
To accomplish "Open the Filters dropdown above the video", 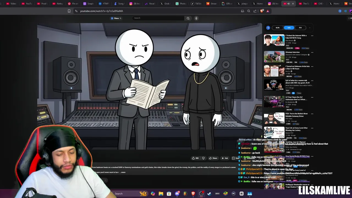I will [116, 18].
